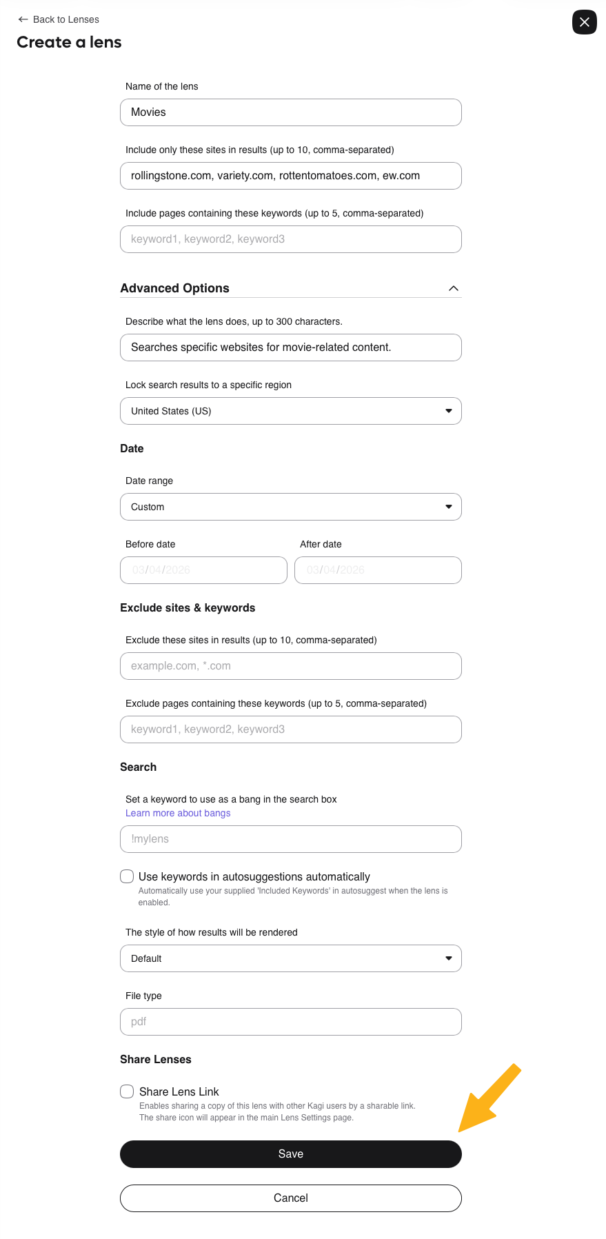The image size is (606, 1239).
Task: Edit the lens description field
Action: click(x=290, y=347)
